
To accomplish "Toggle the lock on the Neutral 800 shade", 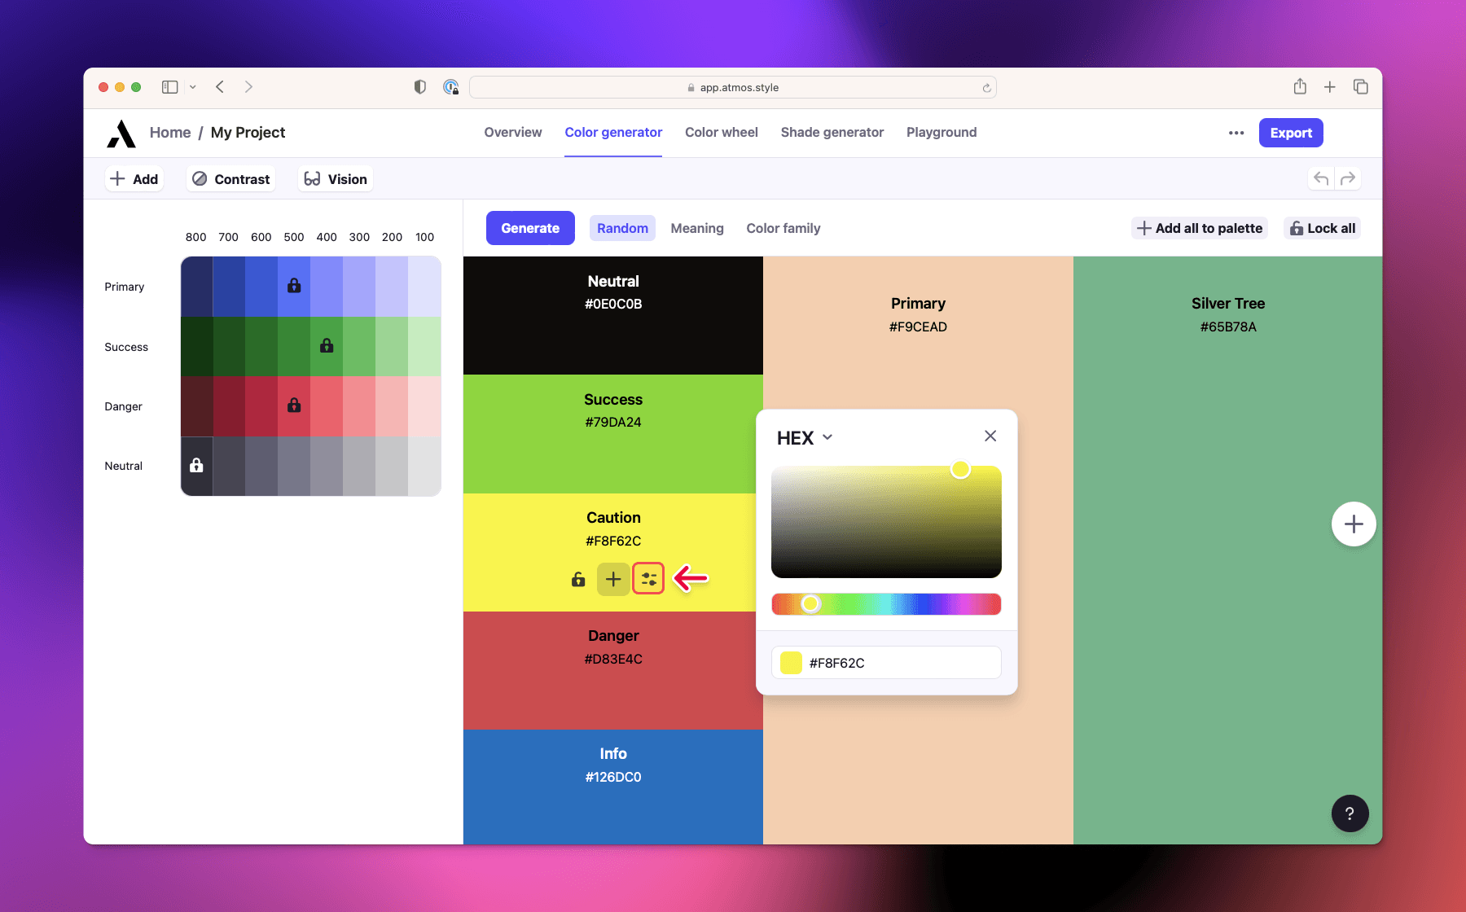I will (196, 466).
